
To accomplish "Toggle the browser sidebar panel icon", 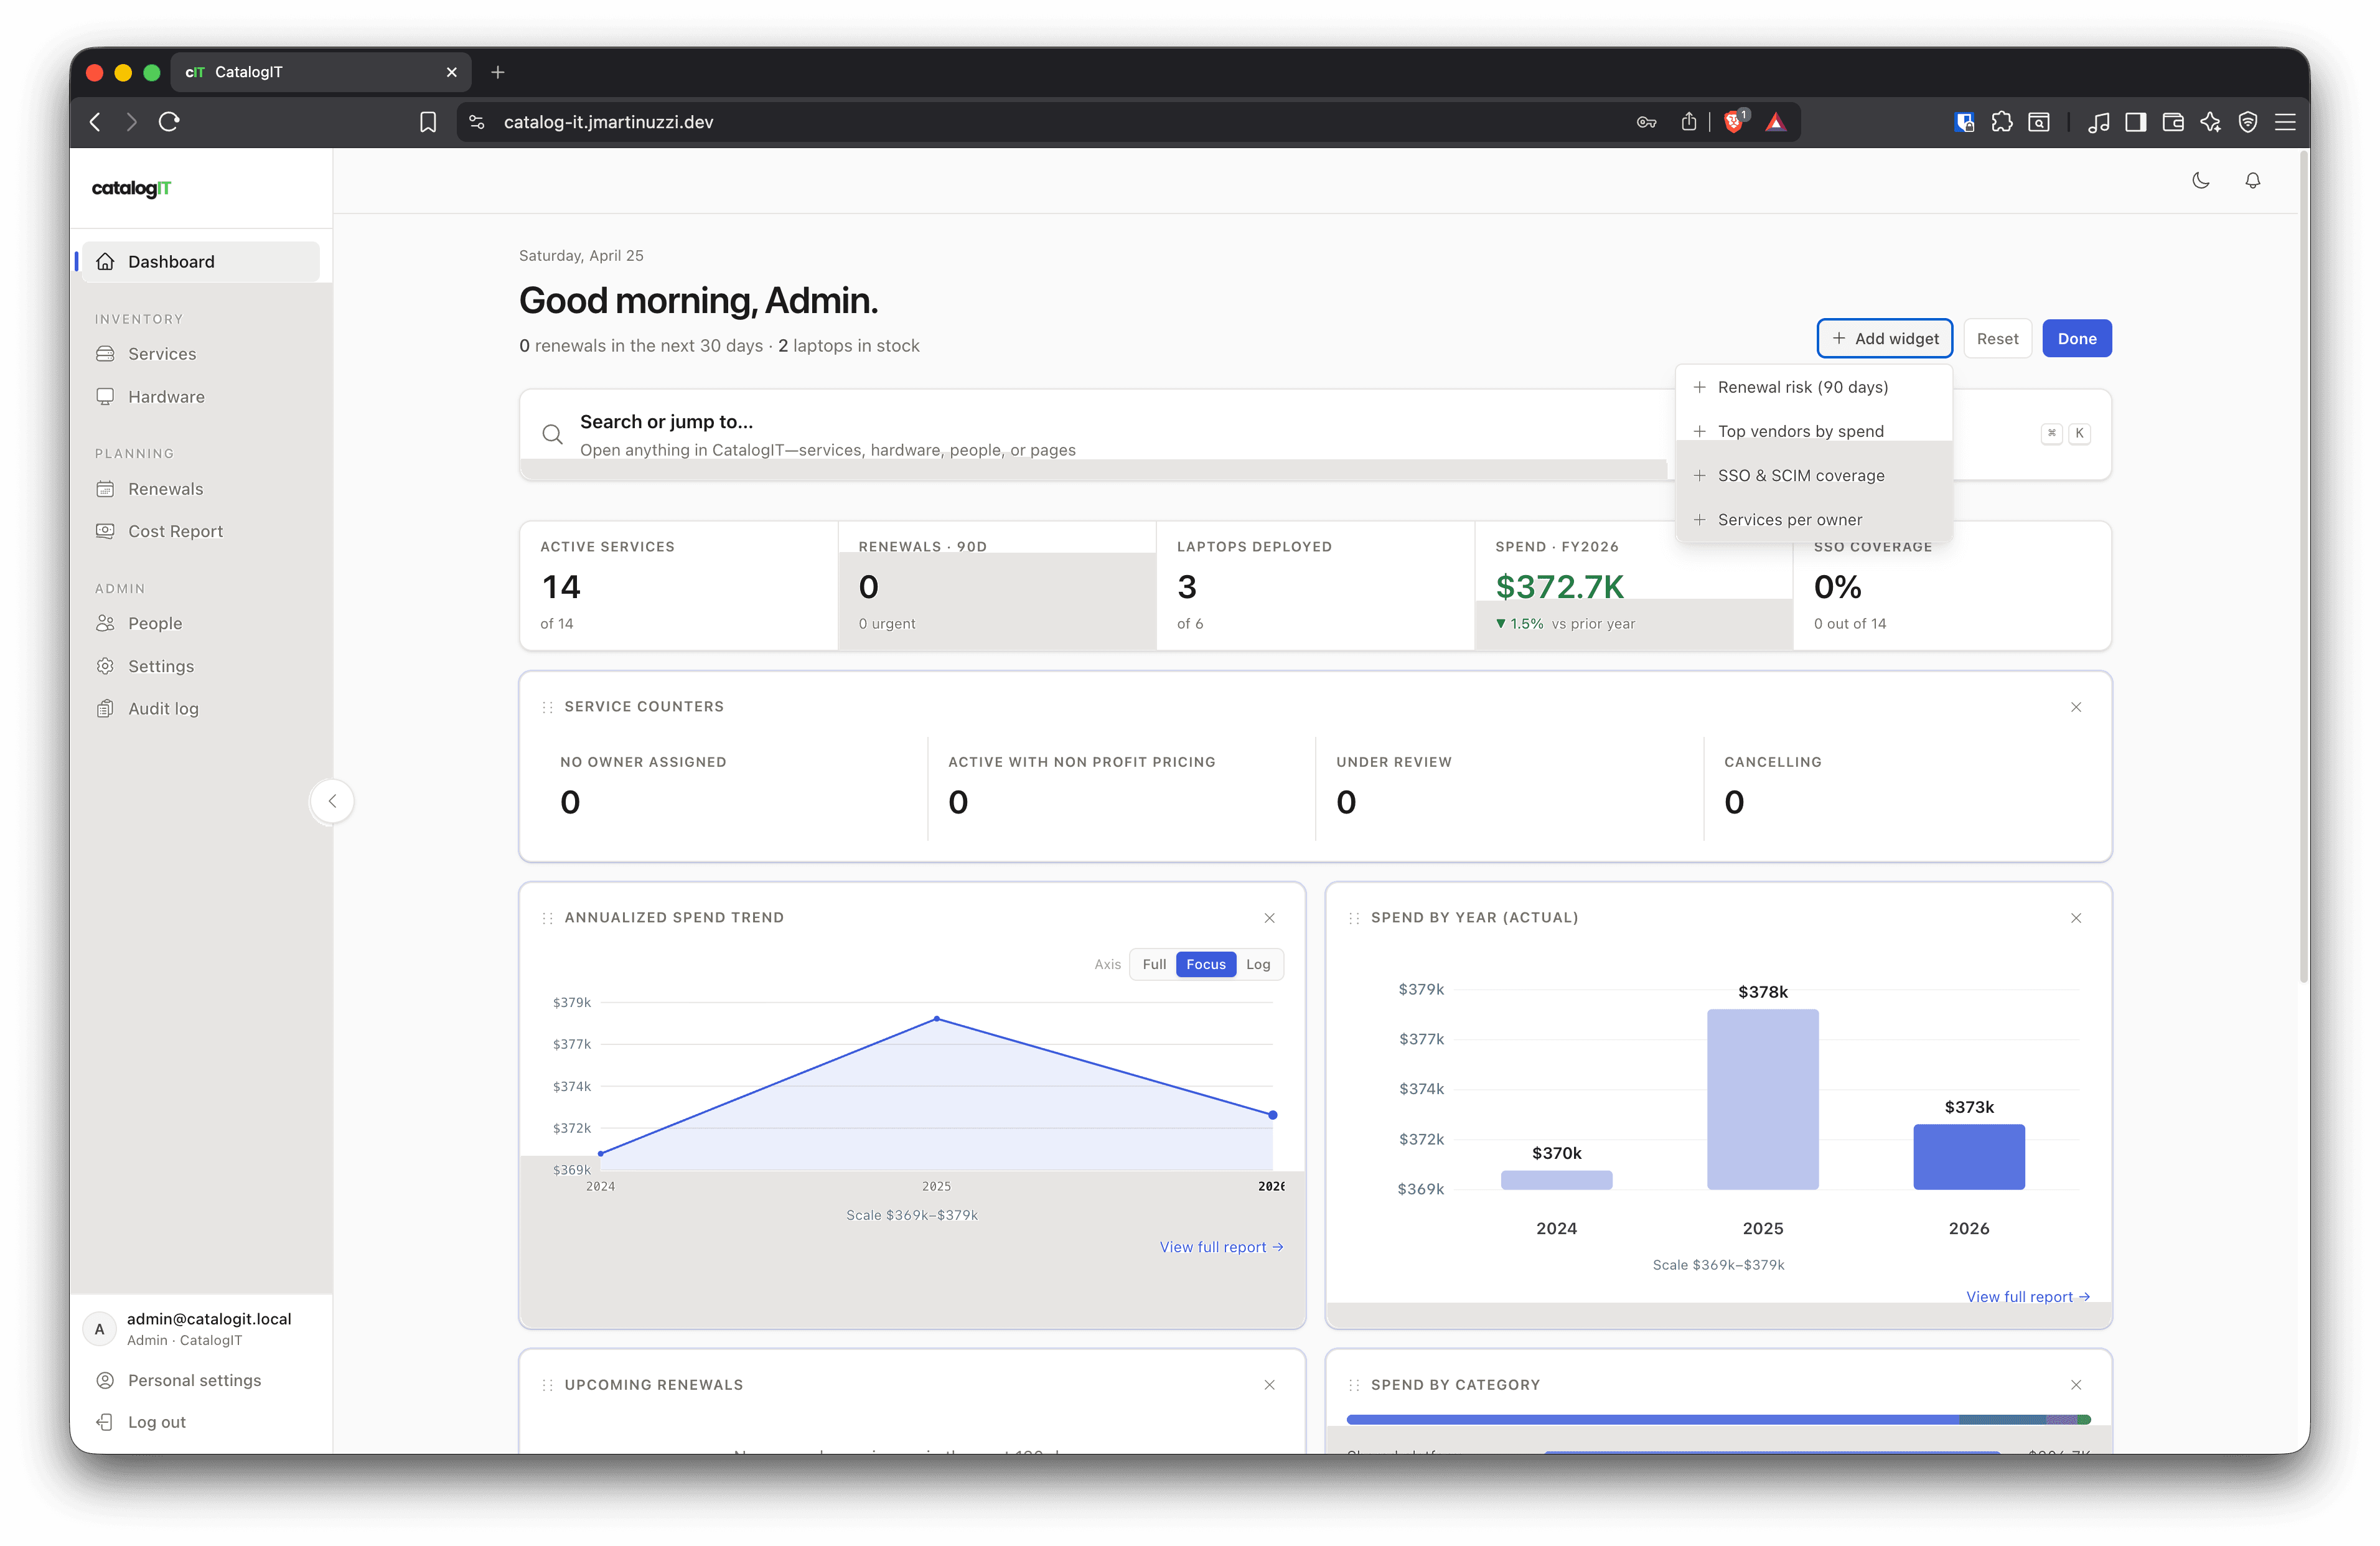I will pos(2135,122).
